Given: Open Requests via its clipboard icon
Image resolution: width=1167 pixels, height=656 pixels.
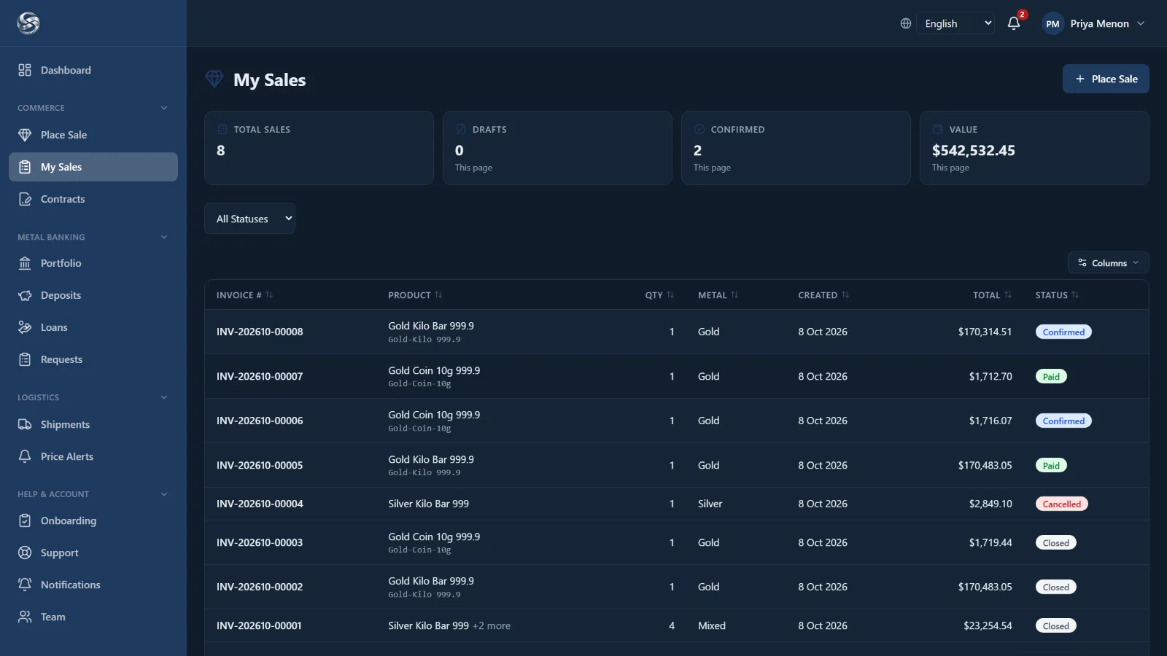Looking at the screenshot, I should (x=25, y=359).
